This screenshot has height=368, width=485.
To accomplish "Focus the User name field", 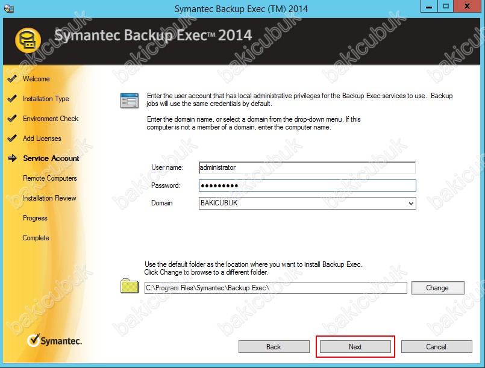I will pos(307,167).
